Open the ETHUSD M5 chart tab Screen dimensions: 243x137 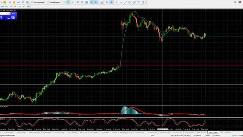coord(189,132)
